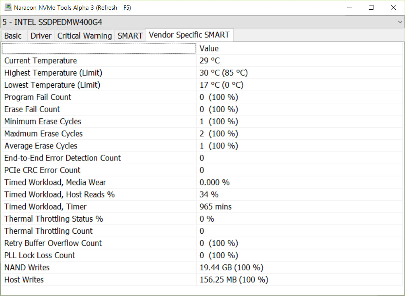Close the Naraeon NVMe Tools window

tap(393, 7)
